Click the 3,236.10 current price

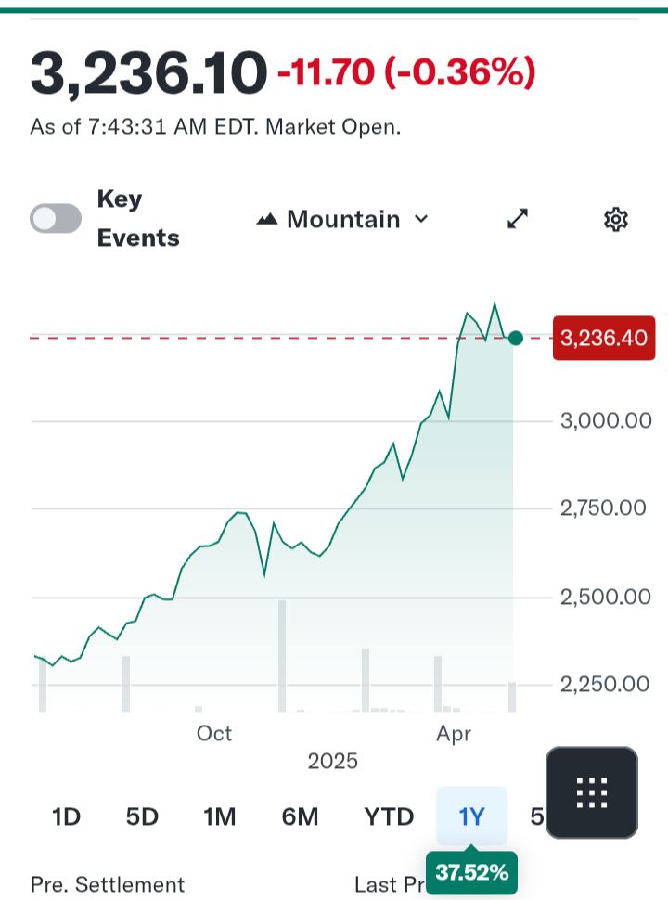click(x=148, y=74)
